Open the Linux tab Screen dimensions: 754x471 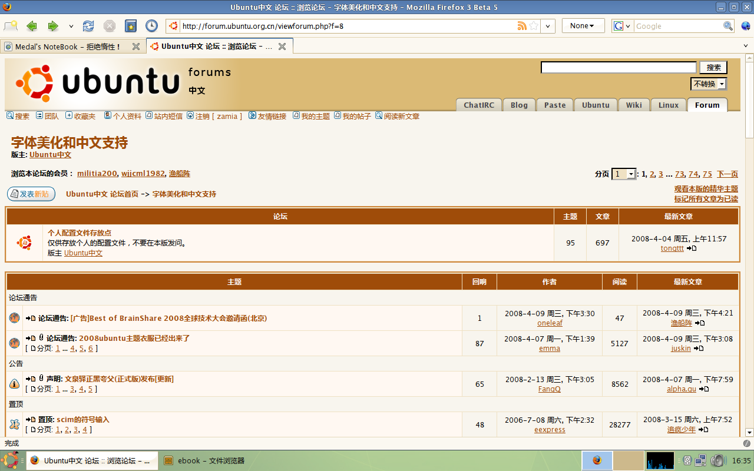(669, 105)
